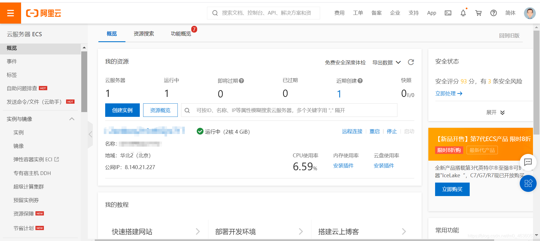Open the 支持 top menu
540x241 pixels.
[x=413, y=13]
